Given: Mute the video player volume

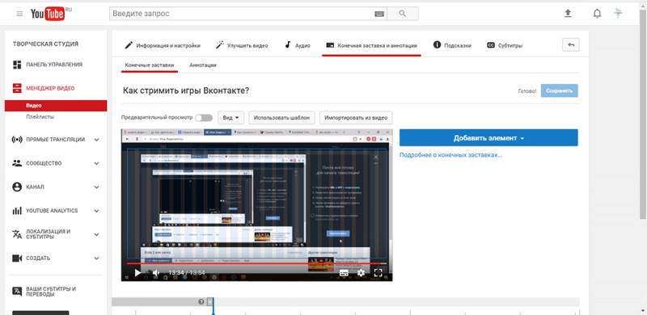Looking at the screenshot, I should (x=156, y=272).
